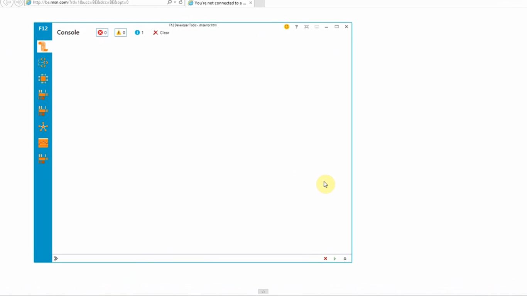Click the refresh button in address bar
Screen dimensions: 527x296
[x=181, y=2]
